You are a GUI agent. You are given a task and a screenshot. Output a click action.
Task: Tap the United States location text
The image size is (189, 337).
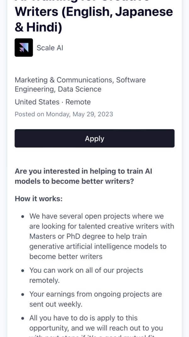pos(37,102)
